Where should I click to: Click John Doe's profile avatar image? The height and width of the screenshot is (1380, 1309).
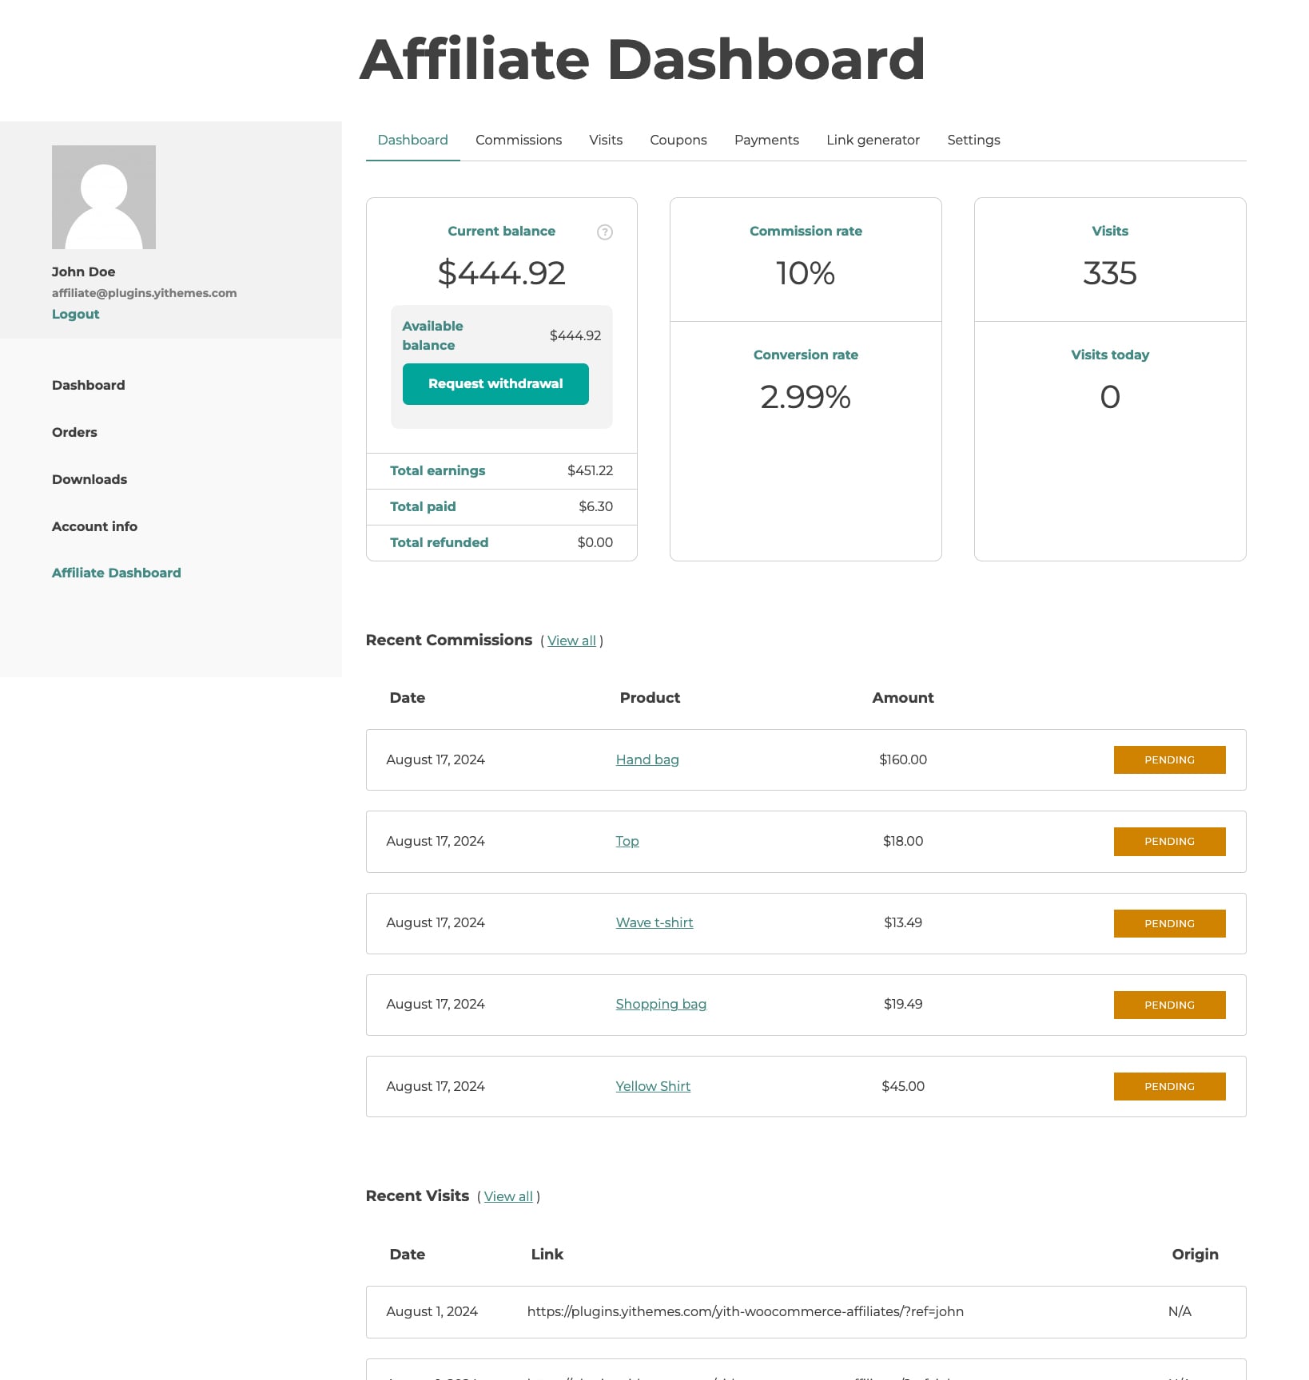(104, 197)
